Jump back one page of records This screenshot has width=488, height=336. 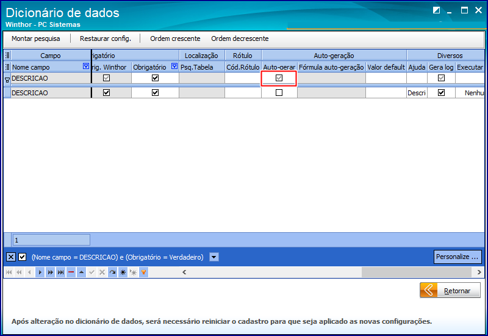pyautogui.click(x=19, y=272)
